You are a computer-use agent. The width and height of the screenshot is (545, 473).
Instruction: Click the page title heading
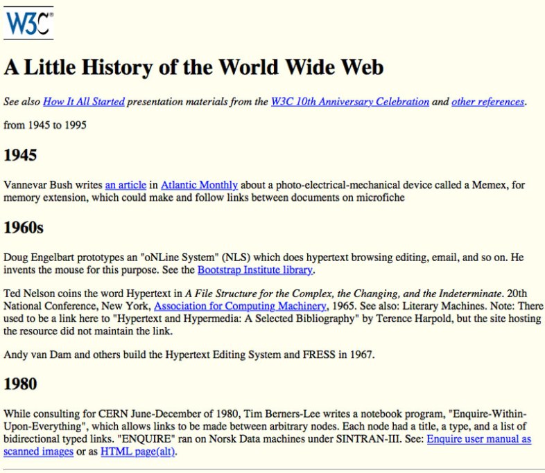(193, 67)
